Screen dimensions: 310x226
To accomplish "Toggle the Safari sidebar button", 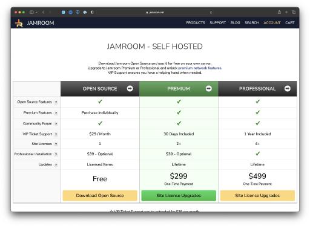I will 31,12.
